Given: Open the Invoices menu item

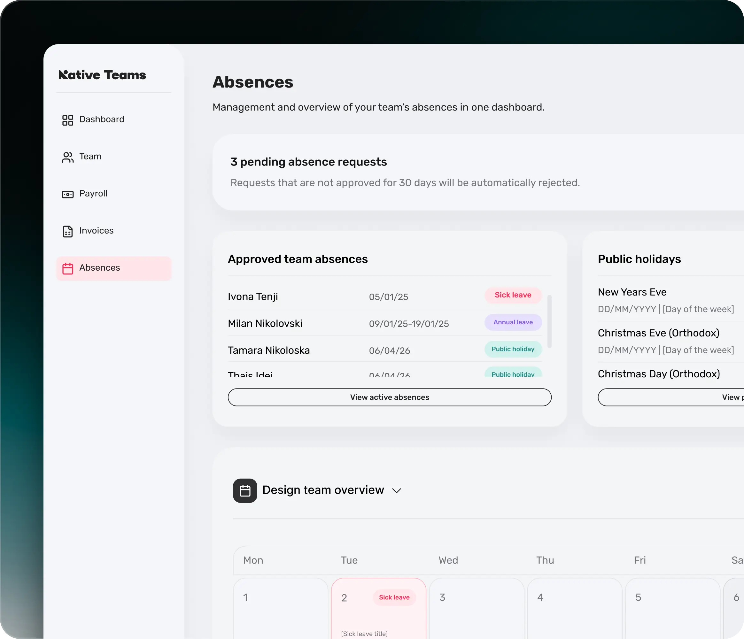Looking at the screenshot, I should (x=96, y=230).
